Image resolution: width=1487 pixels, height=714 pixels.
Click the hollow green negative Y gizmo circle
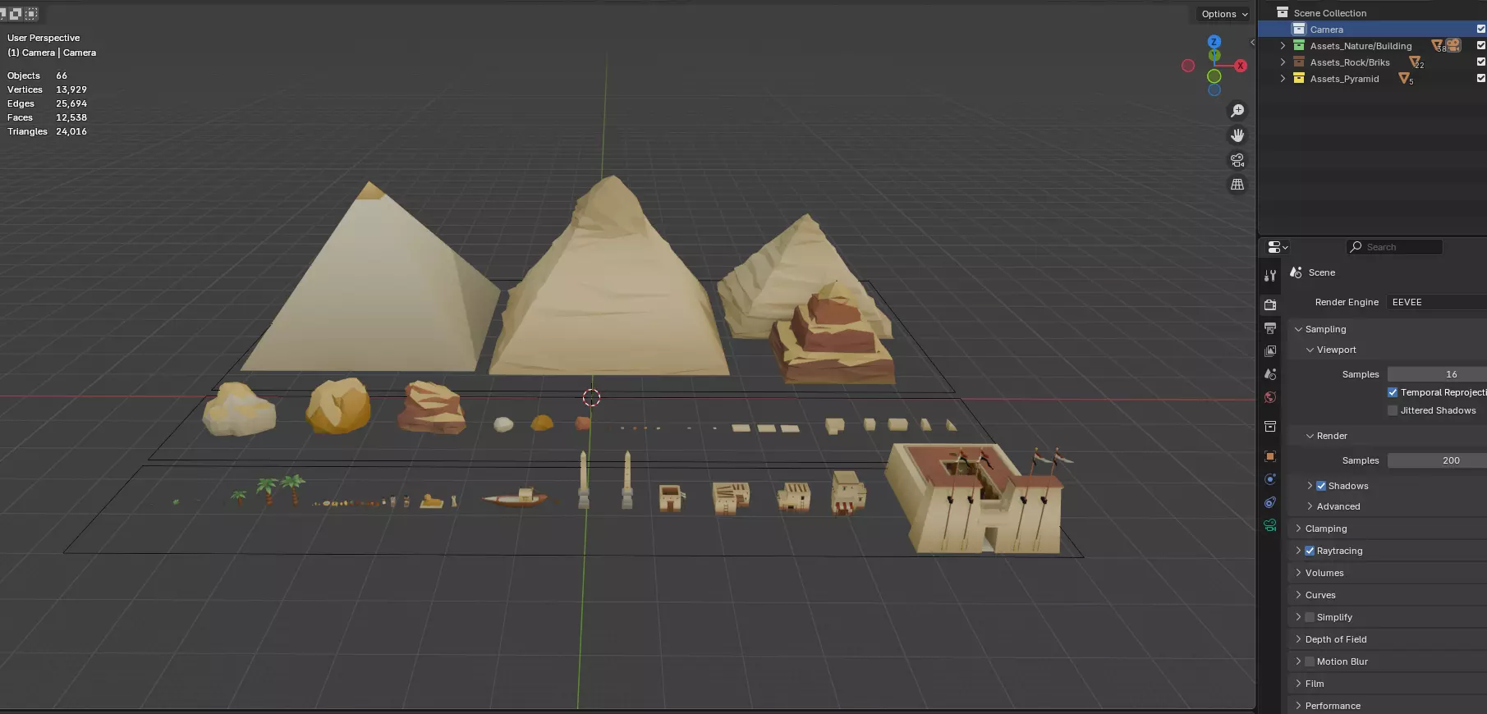(1214, 76)
